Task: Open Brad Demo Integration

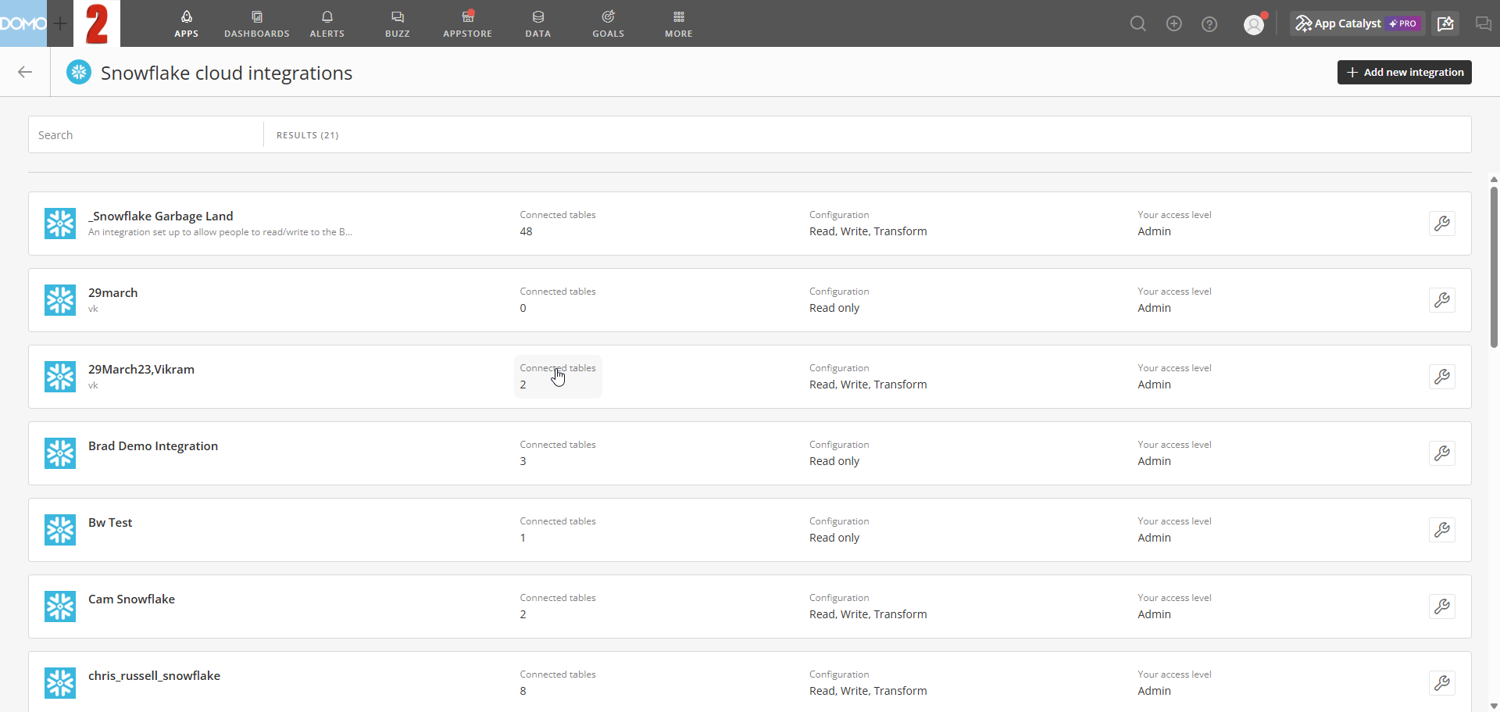Action: pyautogui.click(x=153, y=445)
